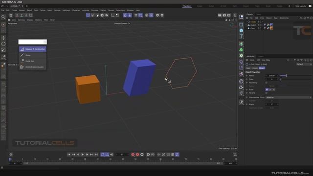Select the Scale tool in left toolbar
The image size is (313, 176).
tap(3, 50)
